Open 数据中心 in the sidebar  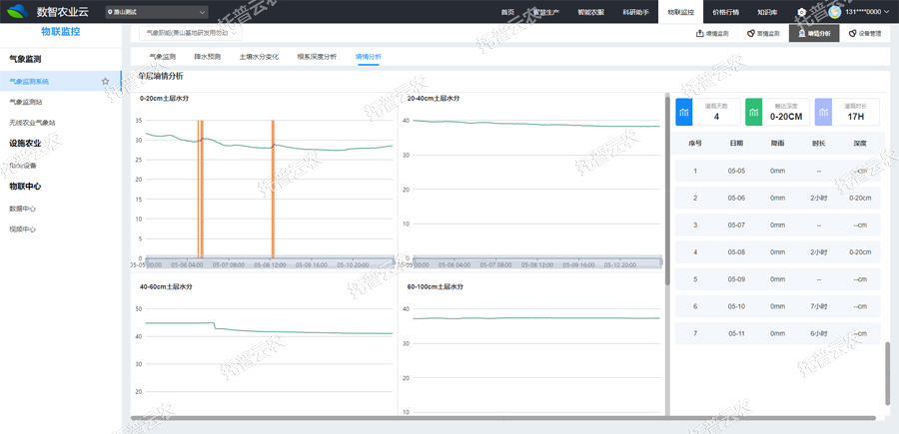(x=23, y=209)
